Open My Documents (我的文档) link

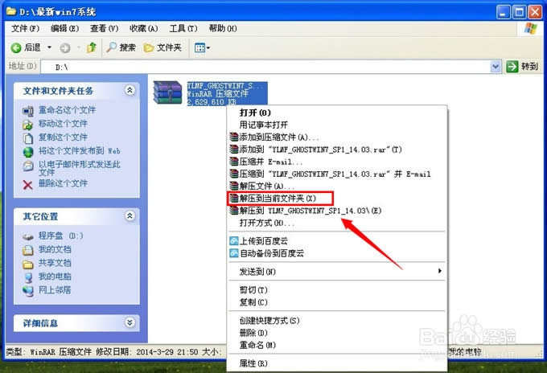55,249
